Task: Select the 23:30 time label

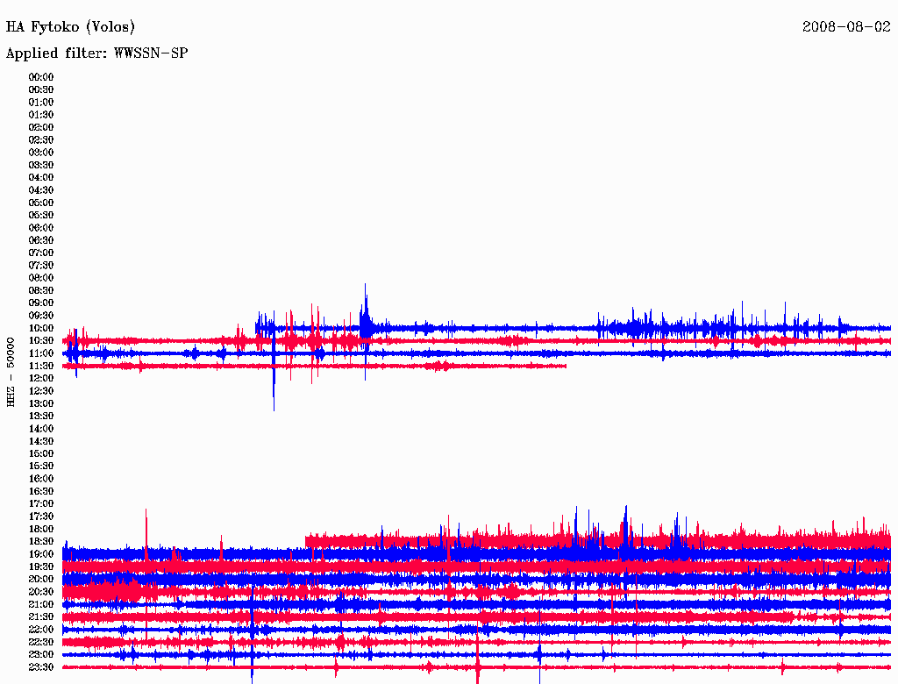Action: (x=41, y=666)
